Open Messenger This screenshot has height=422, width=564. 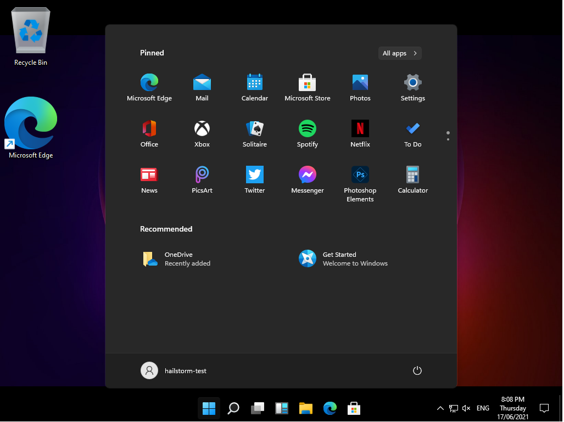(x=307, y=180)
